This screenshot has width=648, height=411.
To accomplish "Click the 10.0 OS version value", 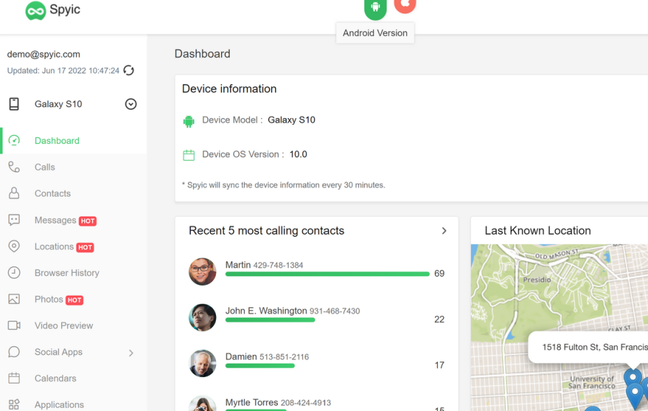I will 298,155.
